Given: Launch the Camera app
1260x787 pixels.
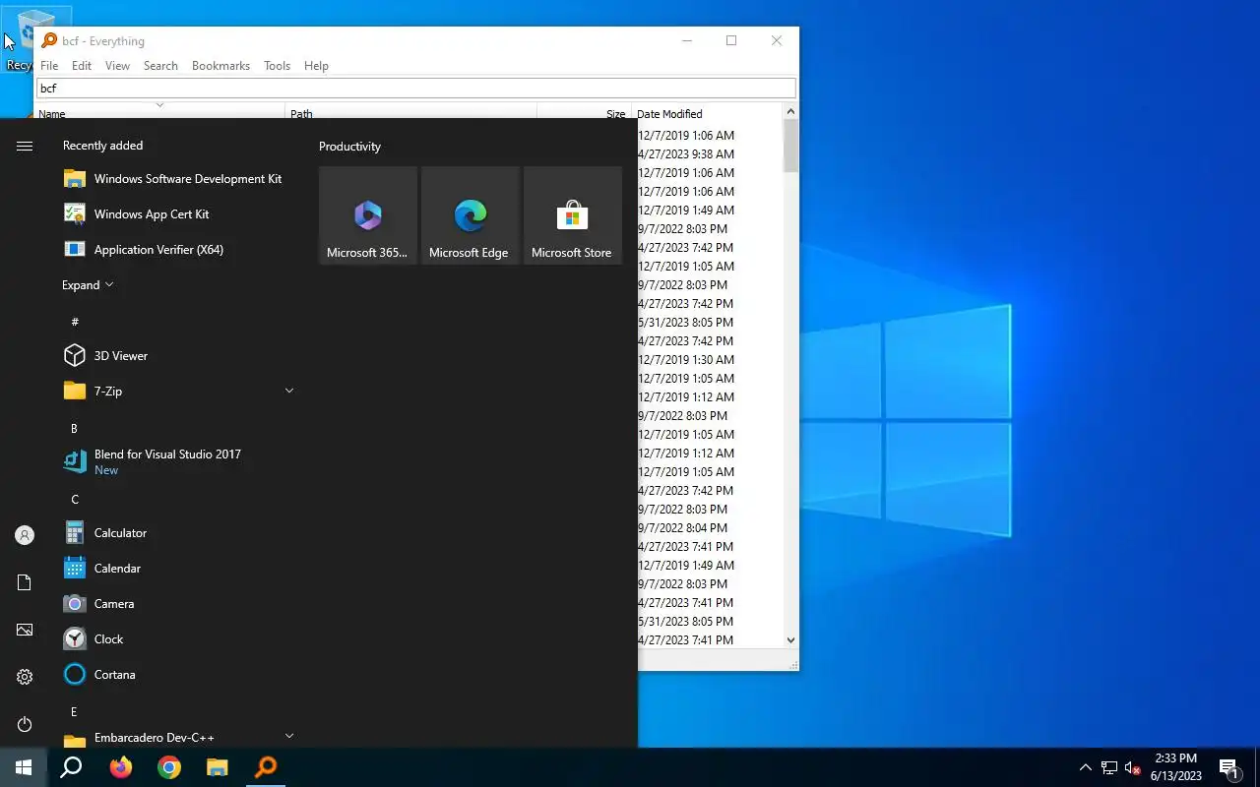Looking at the screenshot, I should tap(177, 604).
